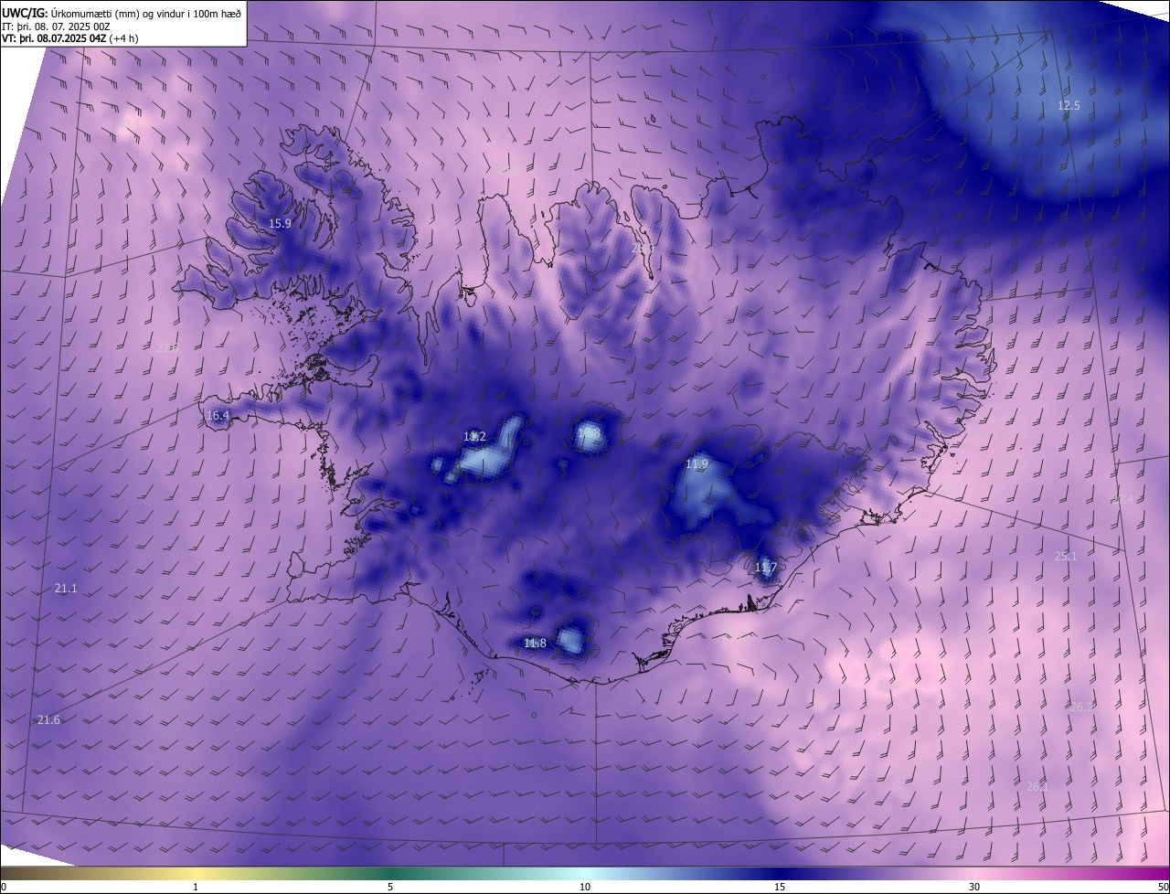This screenshot has height=894, width=1170.
Task: Click the 16.4 value at the peninsula tip
Action: click(x=218, y=415)
